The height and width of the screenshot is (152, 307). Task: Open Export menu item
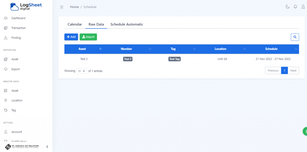click(16, 69)
